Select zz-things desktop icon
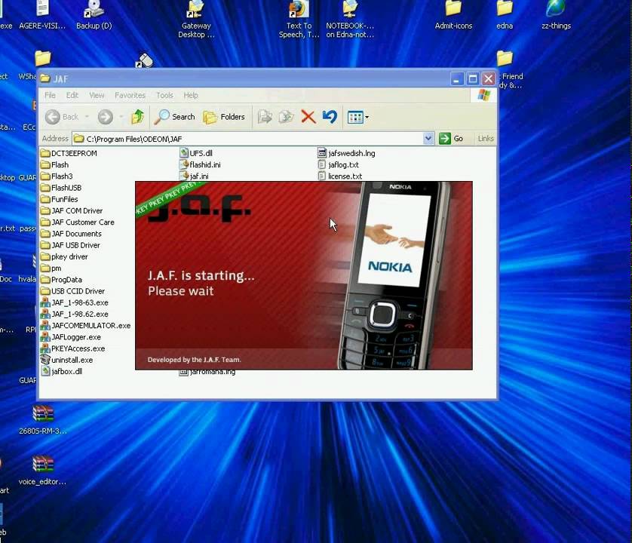 pyautogui.click(x=557, y=15)
